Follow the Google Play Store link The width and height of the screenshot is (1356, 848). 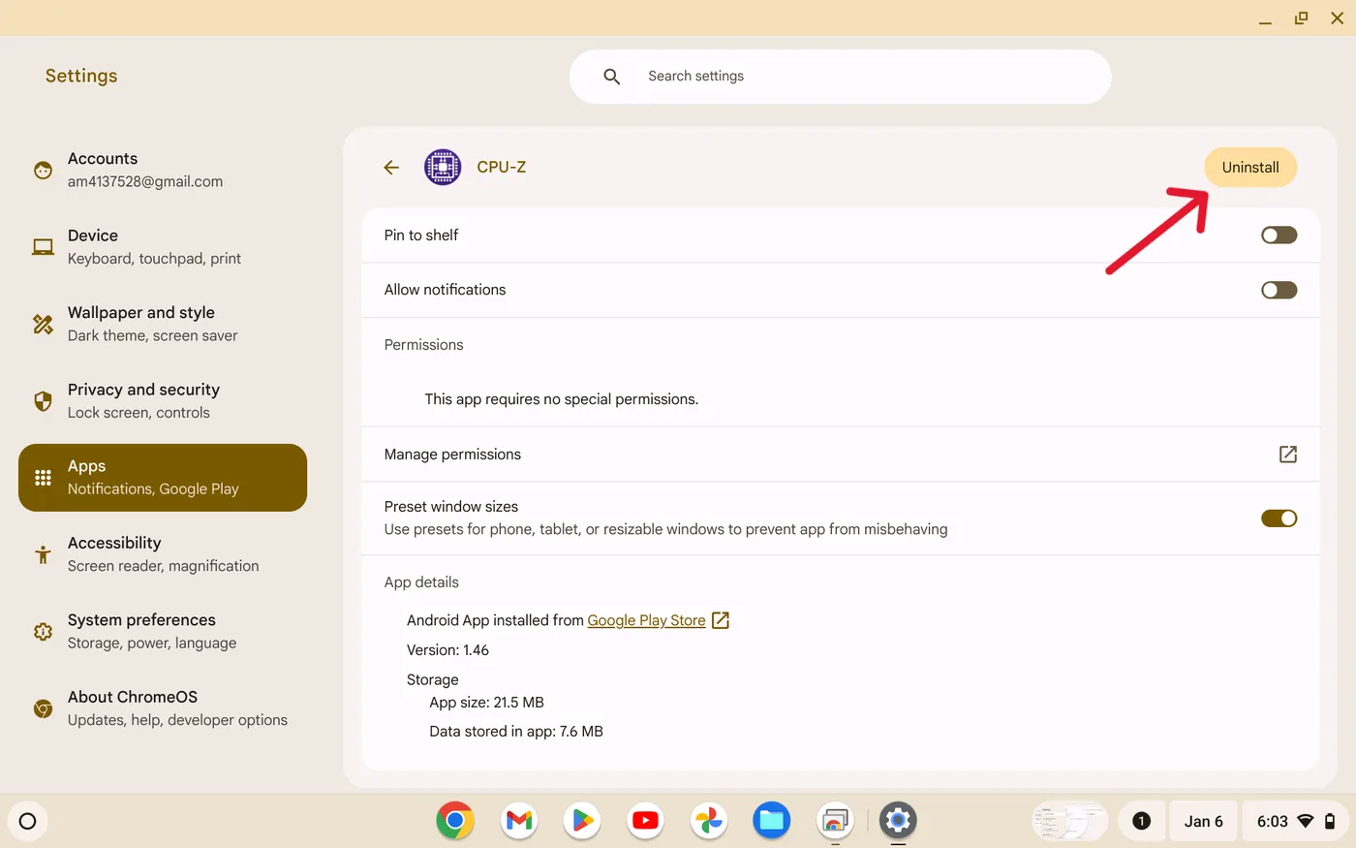pyautogui.click(x=646, y=620)
